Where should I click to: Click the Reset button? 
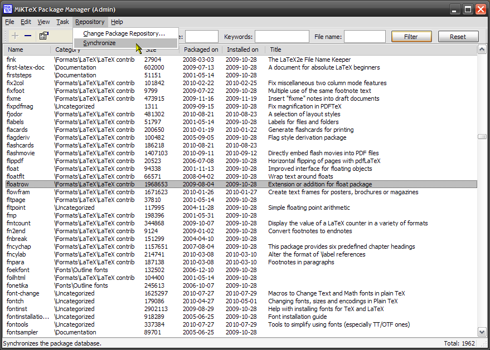click(458, 37)
